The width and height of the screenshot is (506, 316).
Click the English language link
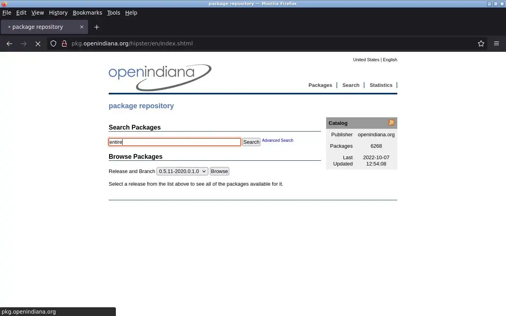pos(390,60)
